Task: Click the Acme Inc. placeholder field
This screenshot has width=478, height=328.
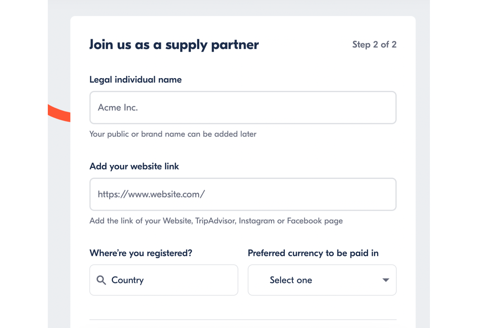Action: tap(243, 108)
